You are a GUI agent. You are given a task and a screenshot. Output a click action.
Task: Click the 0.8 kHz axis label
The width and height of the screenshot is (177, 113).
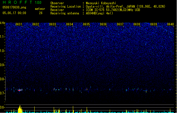tap(3, 79)
